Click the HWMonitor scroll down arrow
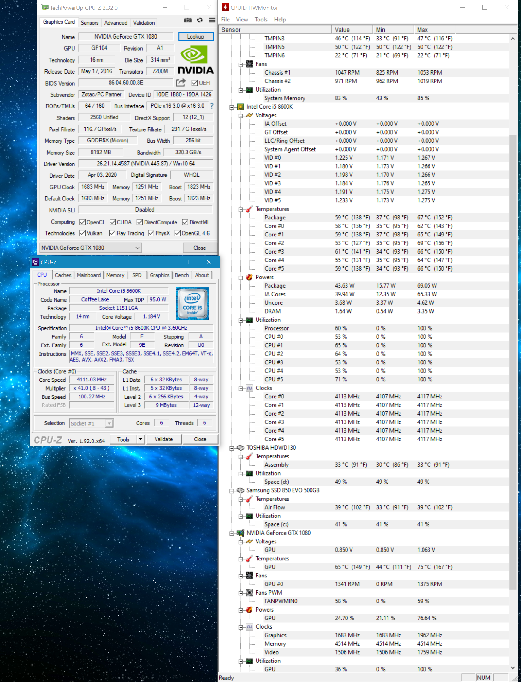This screenshot has width=521, height=682. [x=513, y=668]
